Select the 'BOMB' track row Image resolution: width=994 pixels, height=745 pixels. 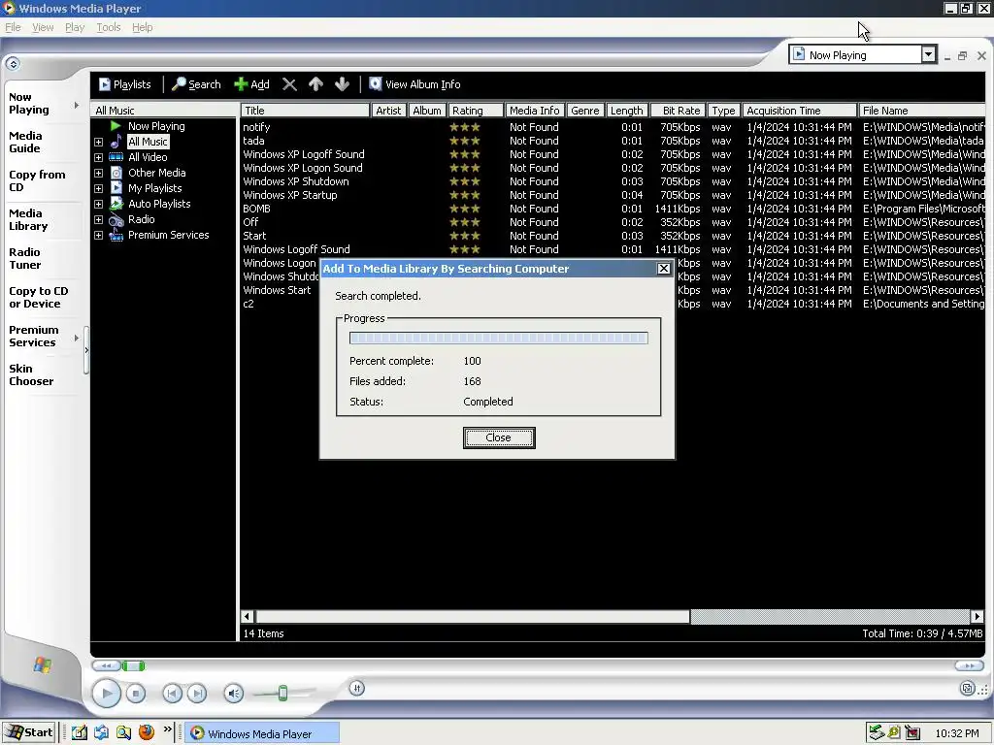(613, 209)
